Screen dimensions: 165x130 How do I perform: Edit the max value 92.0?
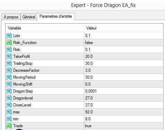point(123,112)
